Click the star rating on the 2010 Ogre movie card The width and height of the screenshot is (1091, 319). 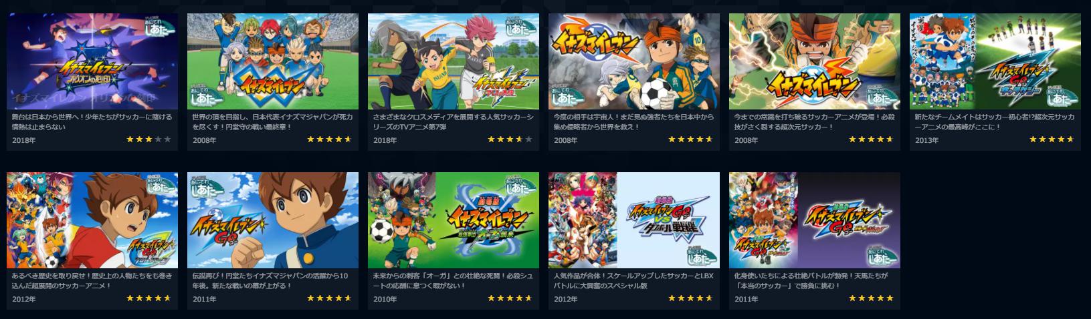point(510,298)
